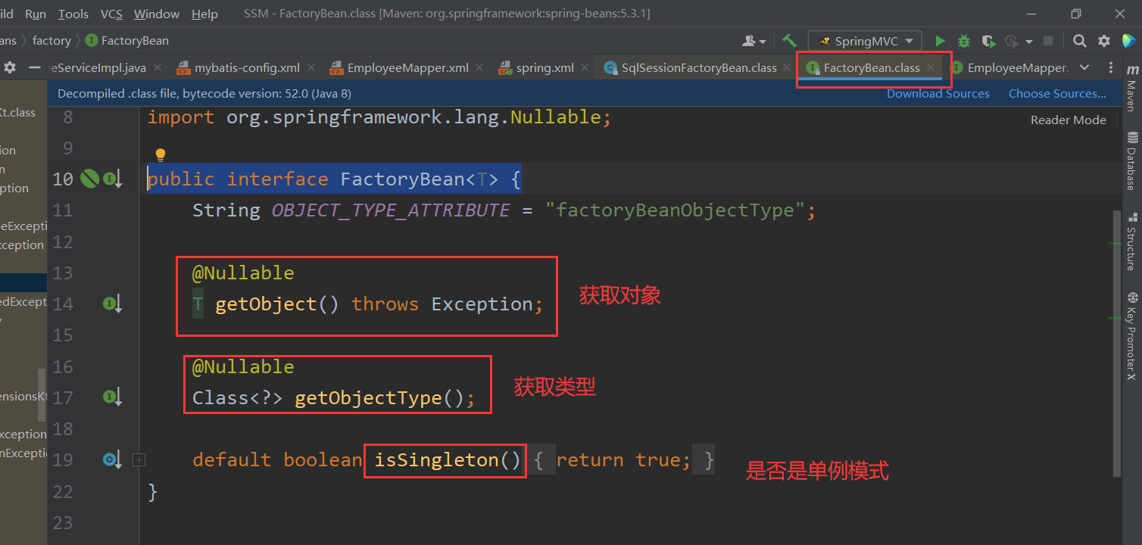
Task: Open the Window menu
Action: click(x=156, y=14)
